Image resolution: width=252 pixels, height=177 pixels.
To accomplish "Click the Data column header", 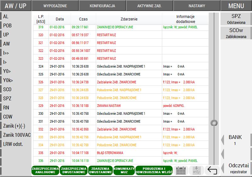I will [x=60, y=19].
